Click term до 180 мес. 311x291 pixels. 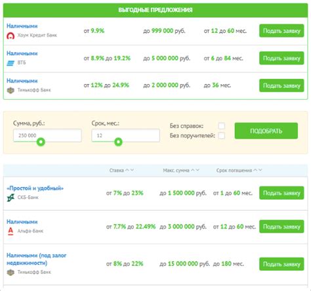[x=228, y=264]
